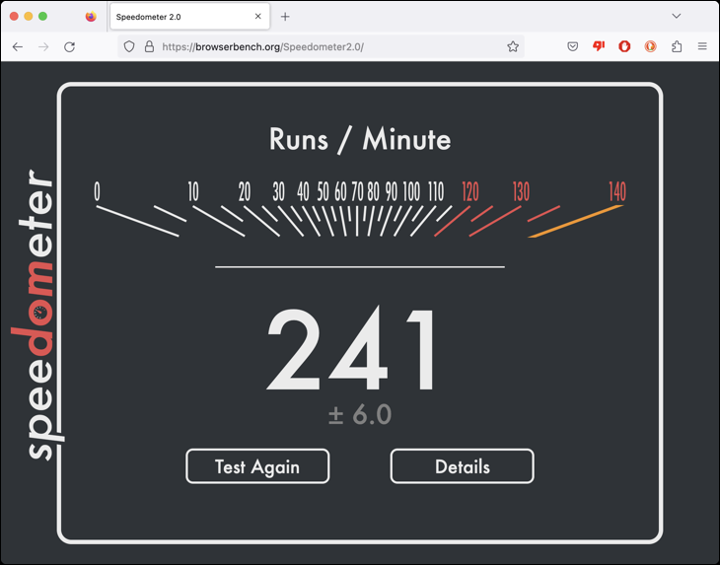Save page to Pocket
The image size is (720, 565).
pos(573,46)
